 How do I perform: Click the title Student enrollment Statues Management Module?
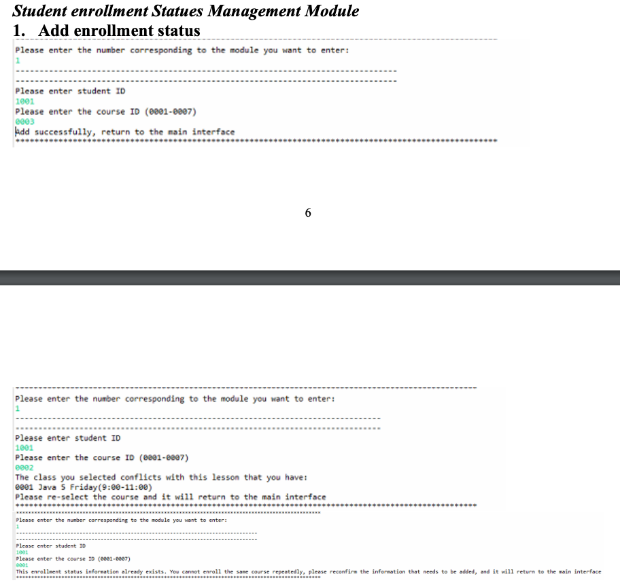click(x=186, y=11)
